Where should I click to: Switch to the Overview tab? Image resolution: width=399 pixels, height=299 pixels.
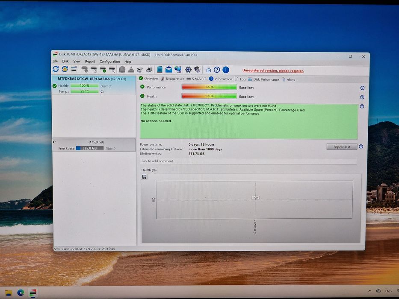pyautogui.click(x=148, y=79)
